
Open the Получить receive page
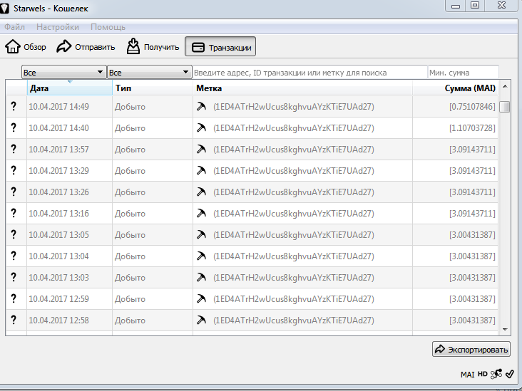point(153,46)
